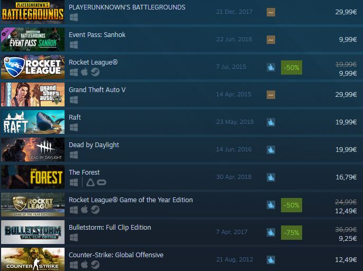Click the SteamOS icon under Counter-Strike: Global Offensive
The width and height of the screenshot is (363, 271).
[95, 265]
